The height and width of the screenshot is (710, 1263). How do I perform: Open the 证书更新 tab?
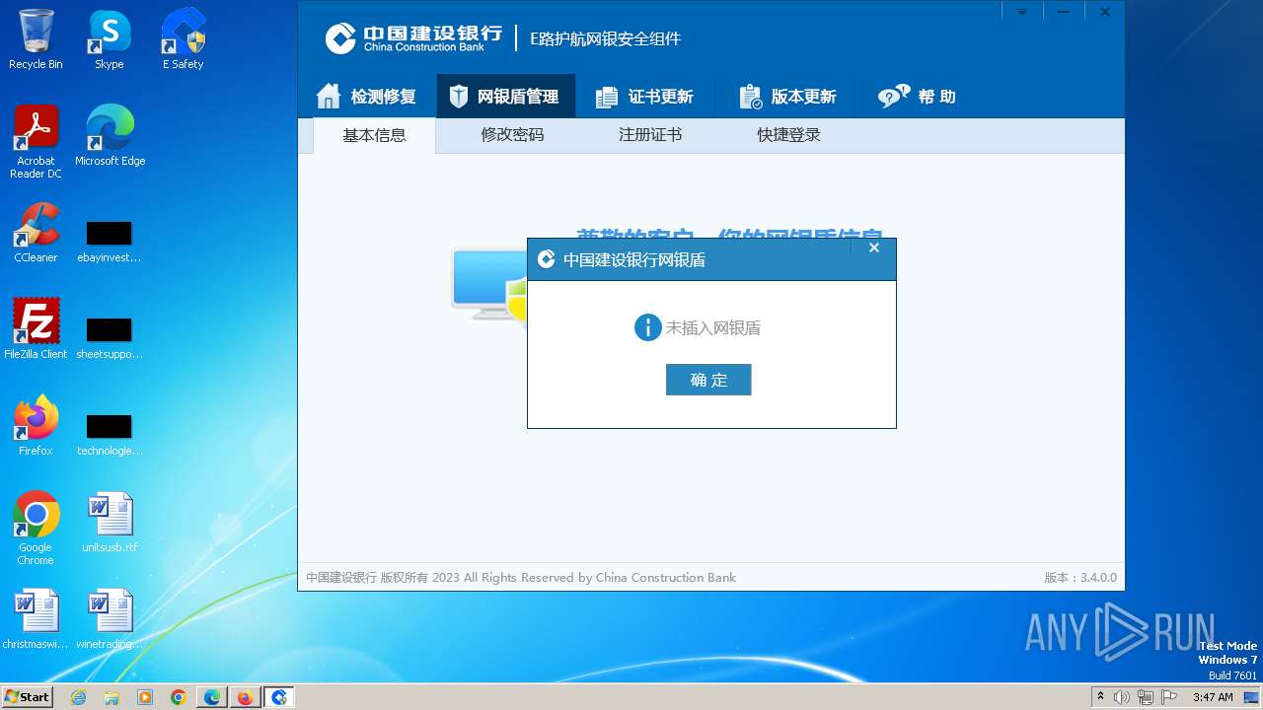pyautogui.click(x=644, y=97)
